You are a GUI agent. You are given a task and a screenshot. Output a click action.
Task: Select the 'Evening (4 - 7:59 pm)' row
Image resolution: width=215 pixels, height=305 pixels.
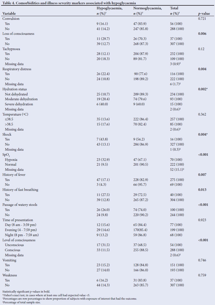[21, 230]
